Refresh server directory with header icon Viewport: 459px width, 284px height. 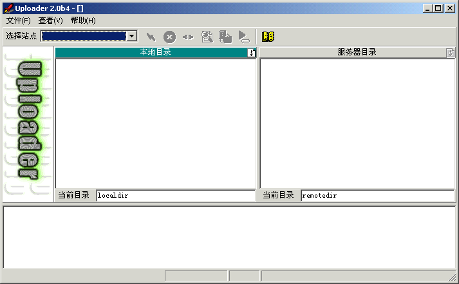click(451, 53)
